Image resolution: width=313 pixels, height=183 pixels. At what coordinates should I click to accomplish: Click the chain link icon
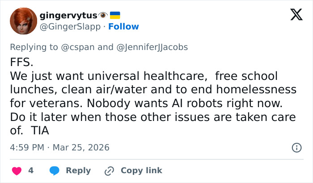click(110, 171)
